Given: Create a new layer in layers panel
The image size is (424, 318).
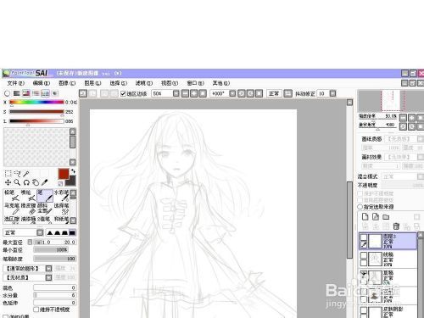Looking at the screenshot, I should click(x=365, y=217).
